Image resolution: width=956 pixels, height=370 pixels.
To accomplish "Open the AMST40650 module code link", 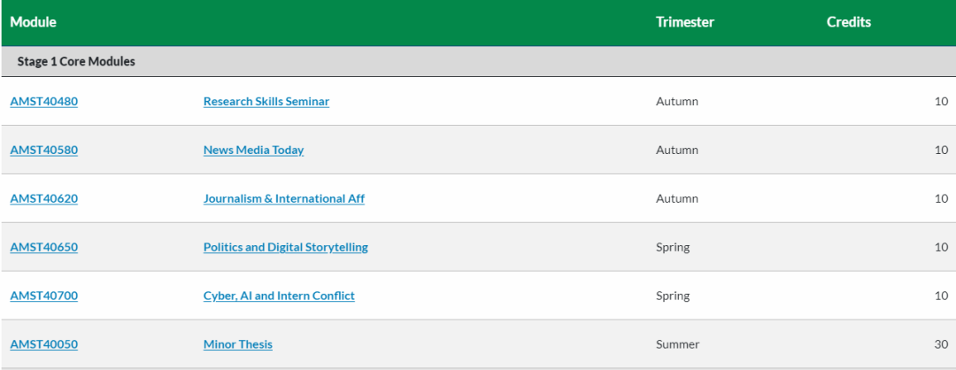I will pyautogui.click(x=44, y=248).
